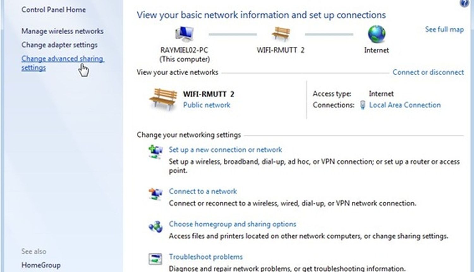474x272 pixels.
Task: Click the large bench icon beside WIFI-RMUTT 2
Action: [x=163, y=99]
